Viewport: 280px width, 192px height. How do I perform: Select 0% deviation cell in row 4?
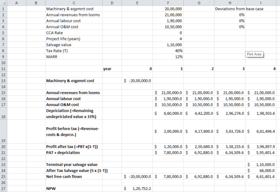230,27
